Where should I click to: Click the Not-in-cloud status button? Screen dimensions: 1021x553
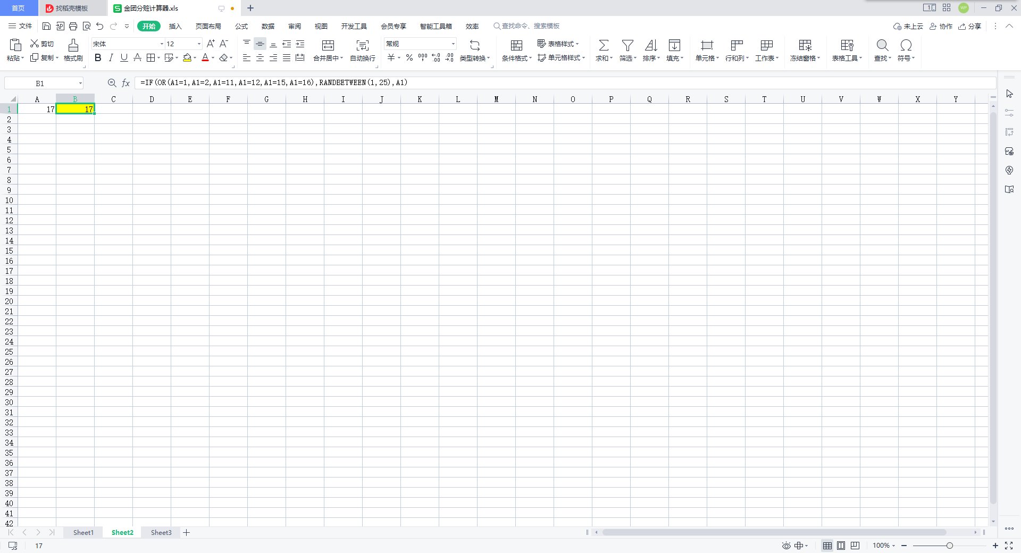[908, 26]
